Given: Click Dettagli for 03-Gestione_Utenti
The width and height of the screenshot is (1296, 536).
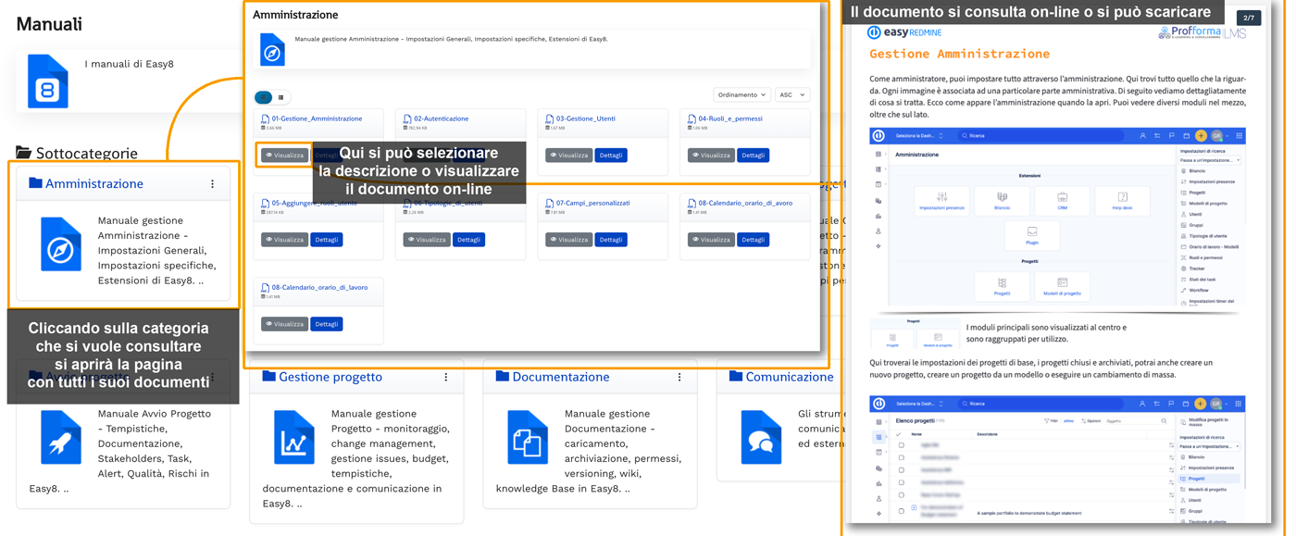Looking at the screenshot, I should click(x=611, y=156).
